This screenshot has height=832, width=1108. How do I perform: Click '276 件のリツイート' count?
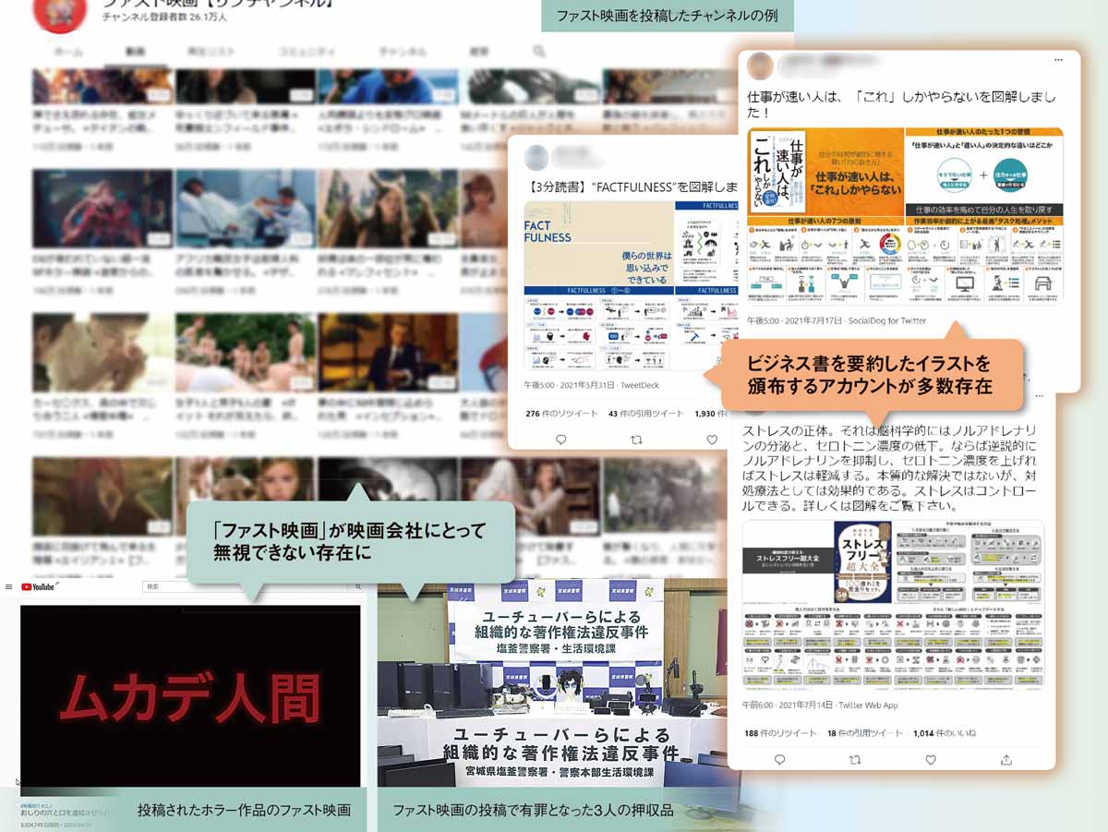click(x=560, y=414)
